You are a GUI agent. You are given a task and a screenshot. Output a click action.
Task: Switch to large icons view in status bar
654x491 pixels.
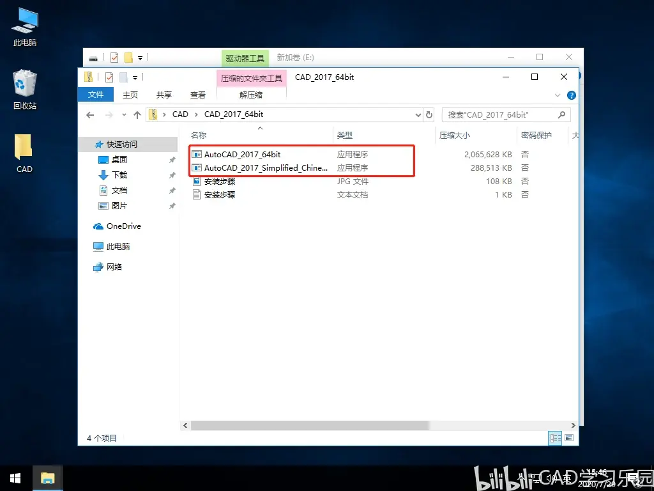[569, 438]
